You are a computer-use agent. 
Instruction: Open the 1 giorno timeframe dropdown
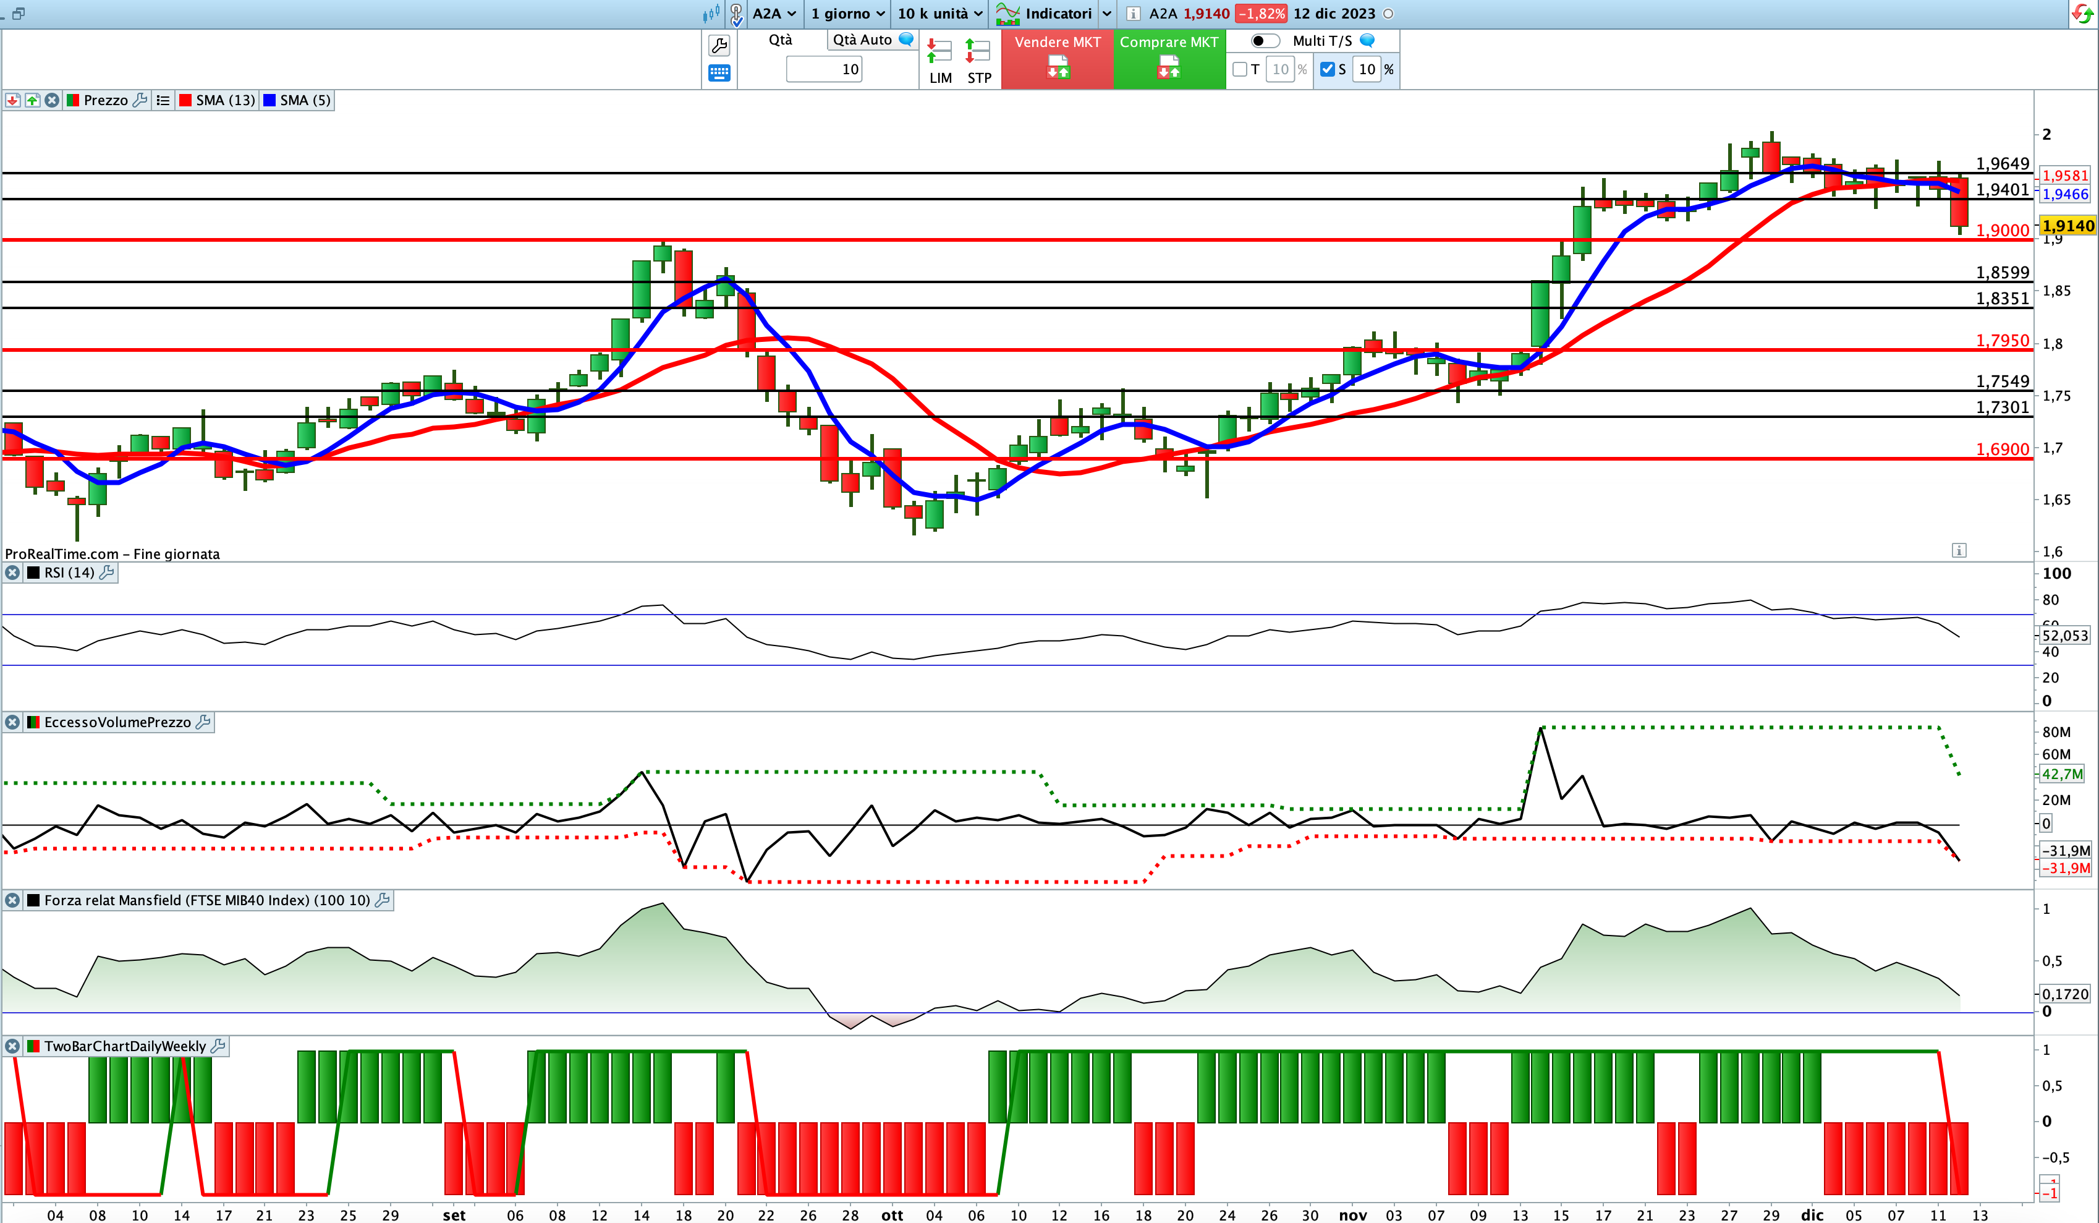tap(848, 14)
